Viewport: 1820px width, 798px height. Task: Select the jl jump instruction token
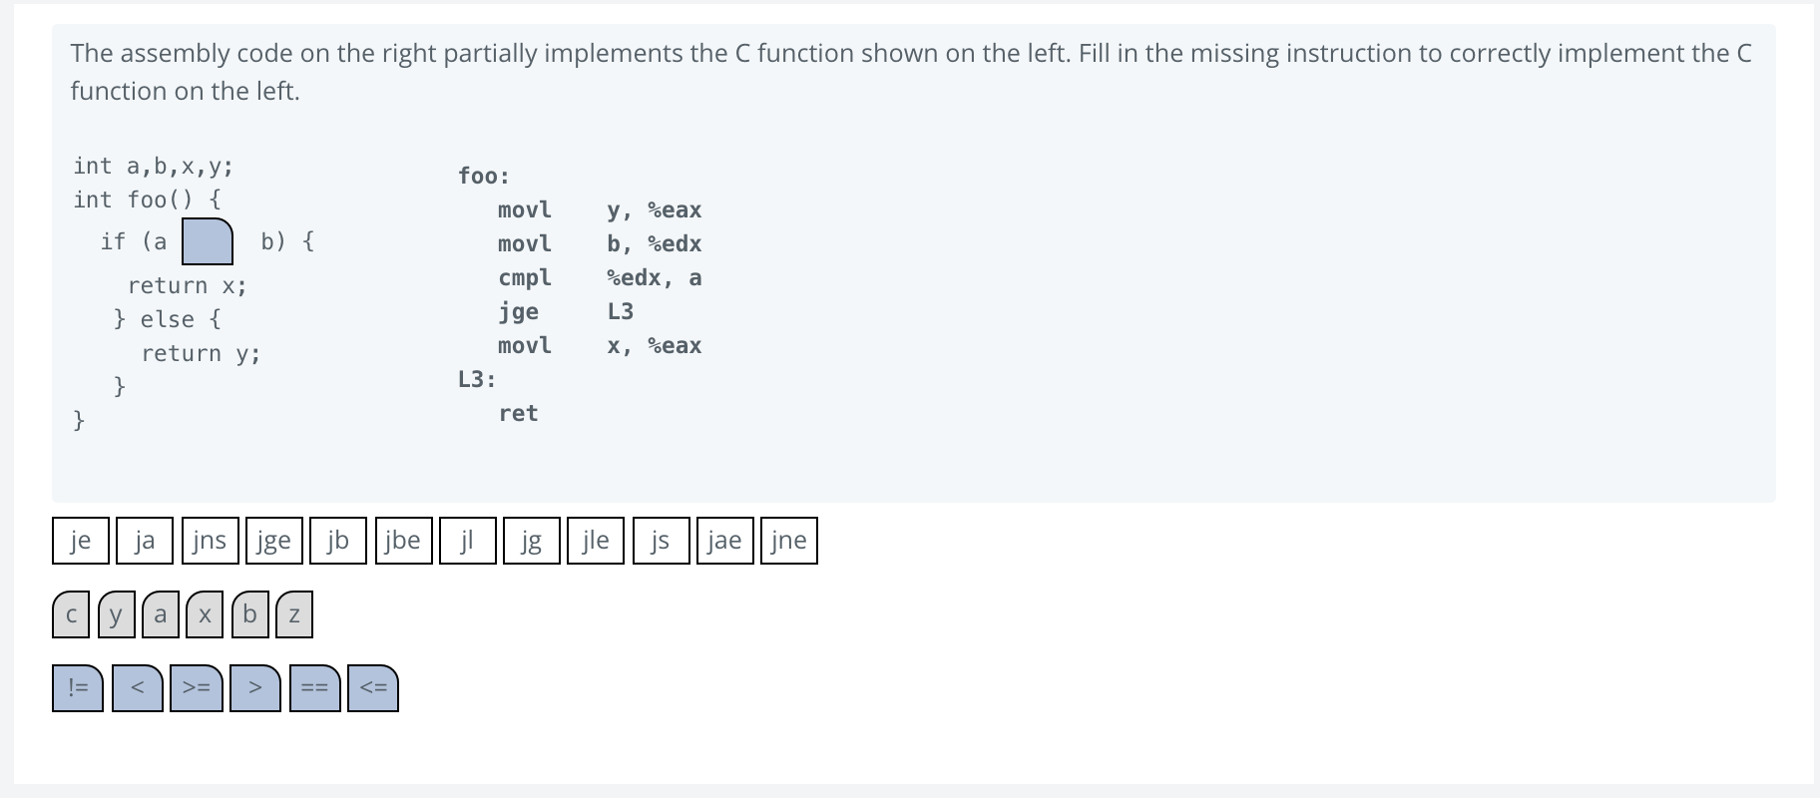tap(466, 541)
